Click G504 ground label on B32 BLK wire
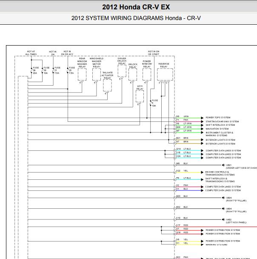This screenshot has height=259, width=257. (229, 209)
